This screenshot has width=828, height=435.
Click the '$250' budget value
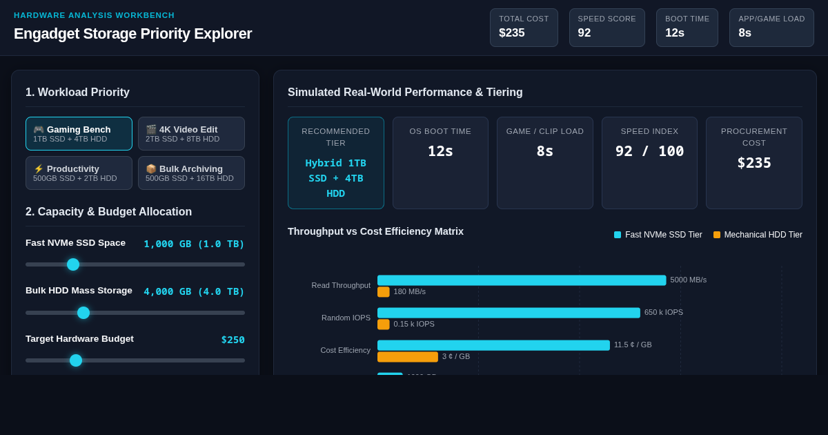pyautogui.click(x=233, y=340)
